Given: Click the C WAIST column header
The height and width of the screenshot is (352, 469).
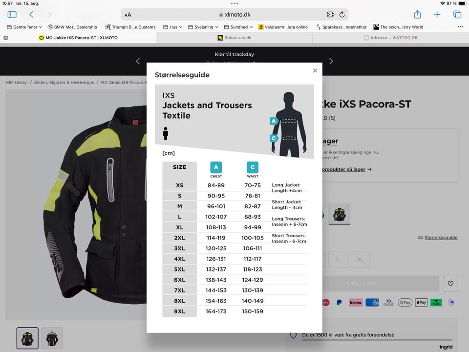Looking at the screenshot, I should [253, 170].
